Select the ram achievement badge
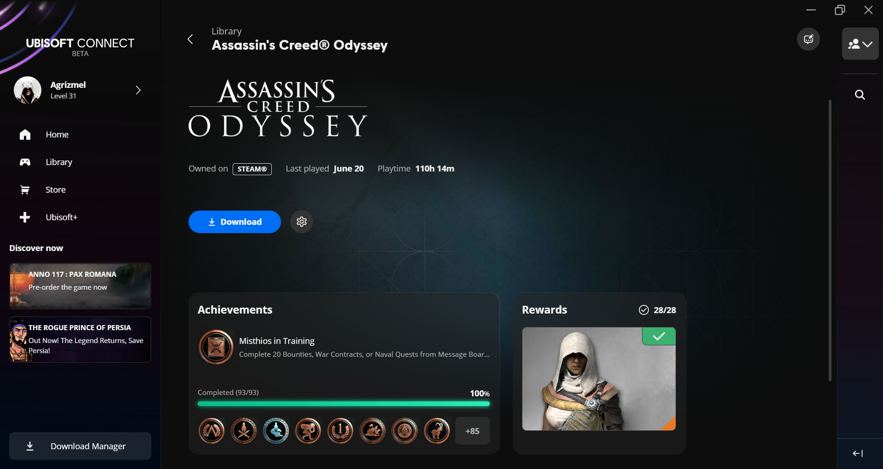This screenshot has height=469, width=883. [437, 431]
